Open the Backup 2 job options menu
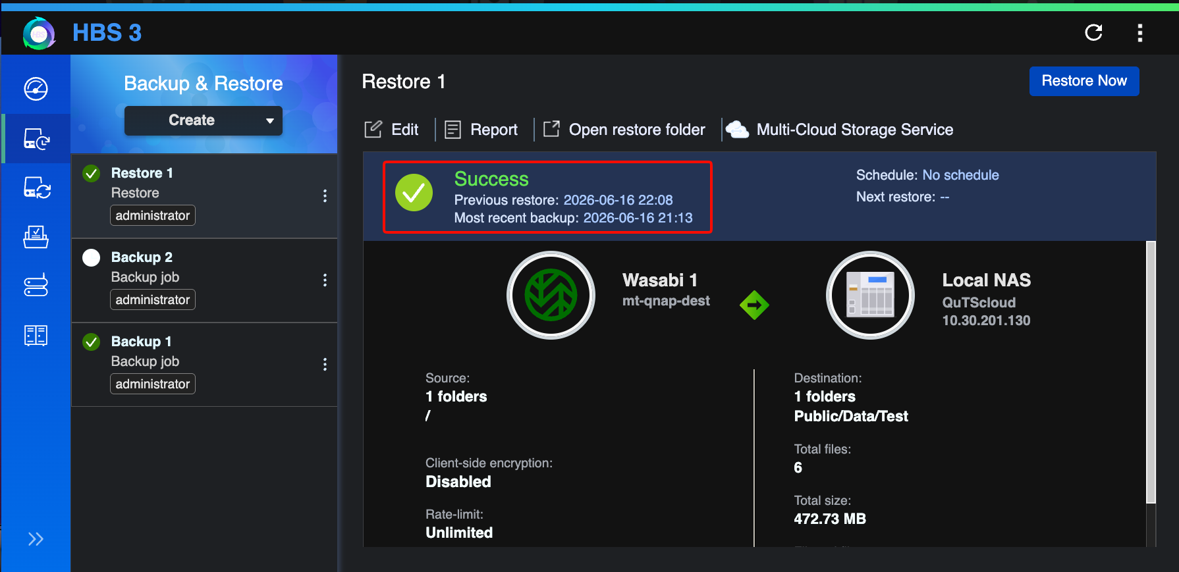Image resolution: width=1179 pixels, height=572 pixels. pyautogui.click(x=325, y=280)
